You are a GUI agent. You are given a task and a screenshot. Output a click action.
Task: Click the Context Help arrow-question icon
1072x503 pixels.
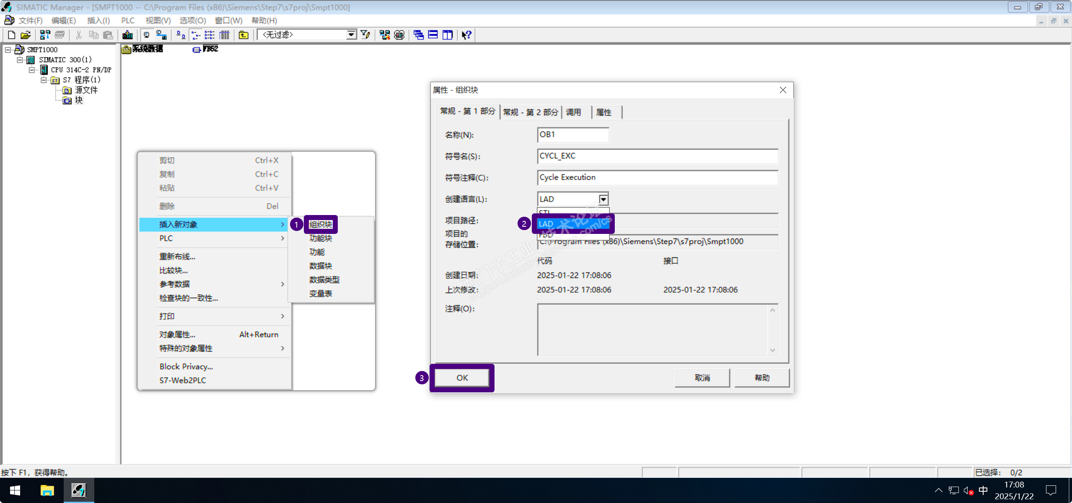point(466,35)
